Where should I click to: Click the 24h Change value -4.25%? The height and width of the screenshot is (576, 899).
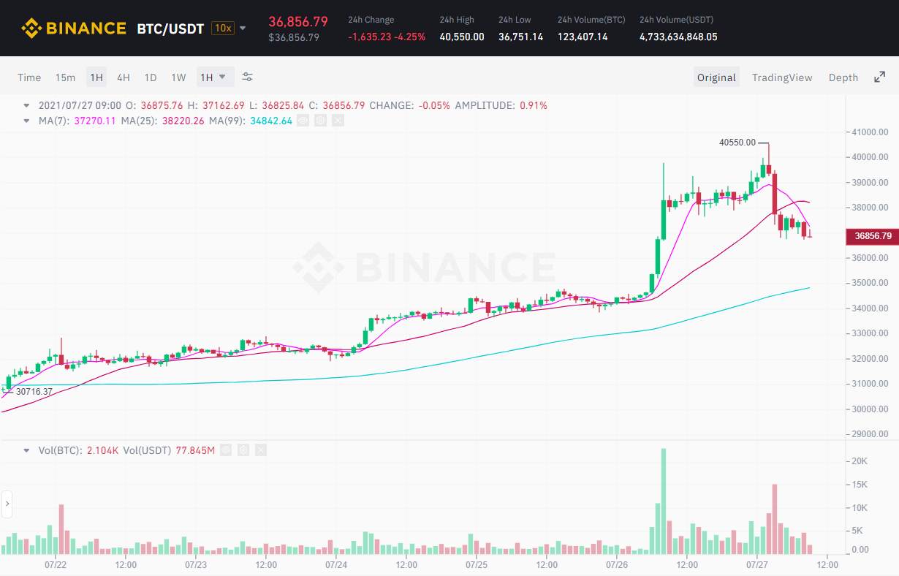(409, 37)
